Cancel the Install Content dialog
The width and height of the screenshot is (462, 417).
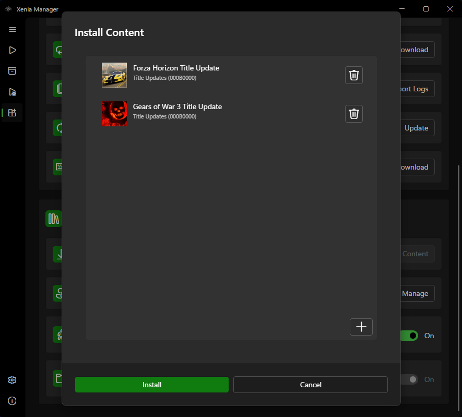(x=310, y=385)
